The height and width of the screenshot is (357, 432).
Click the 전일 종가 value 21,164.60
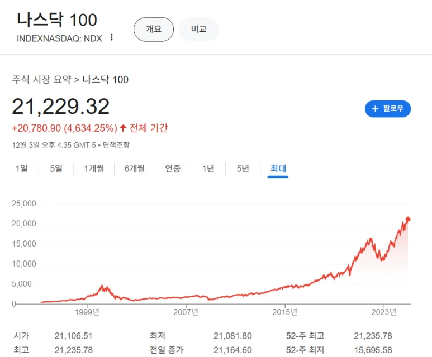(232, 350)
